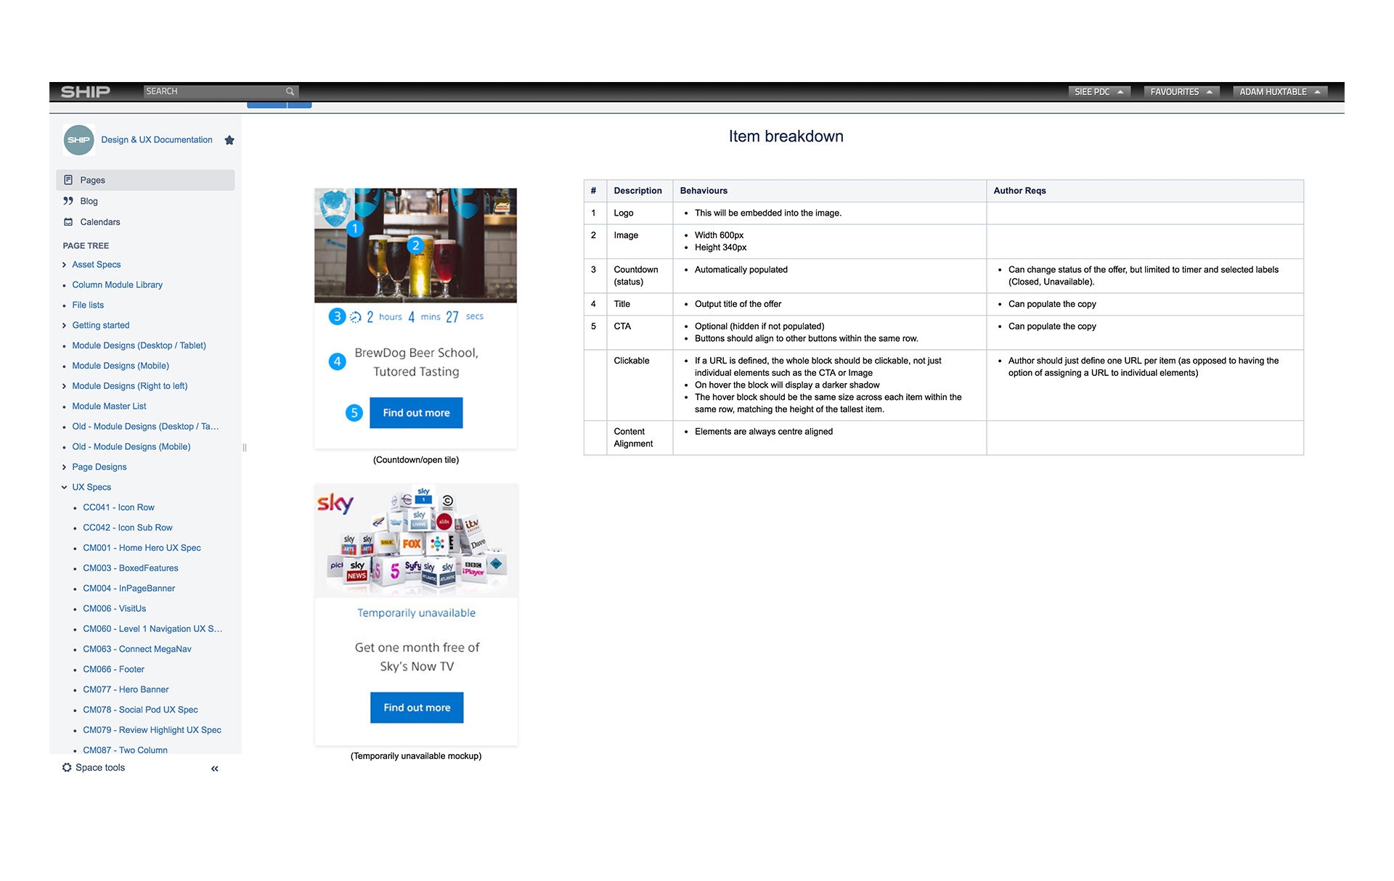Click the Temporarily unavailable status text

pyautogui.click(x=417, y=613)
